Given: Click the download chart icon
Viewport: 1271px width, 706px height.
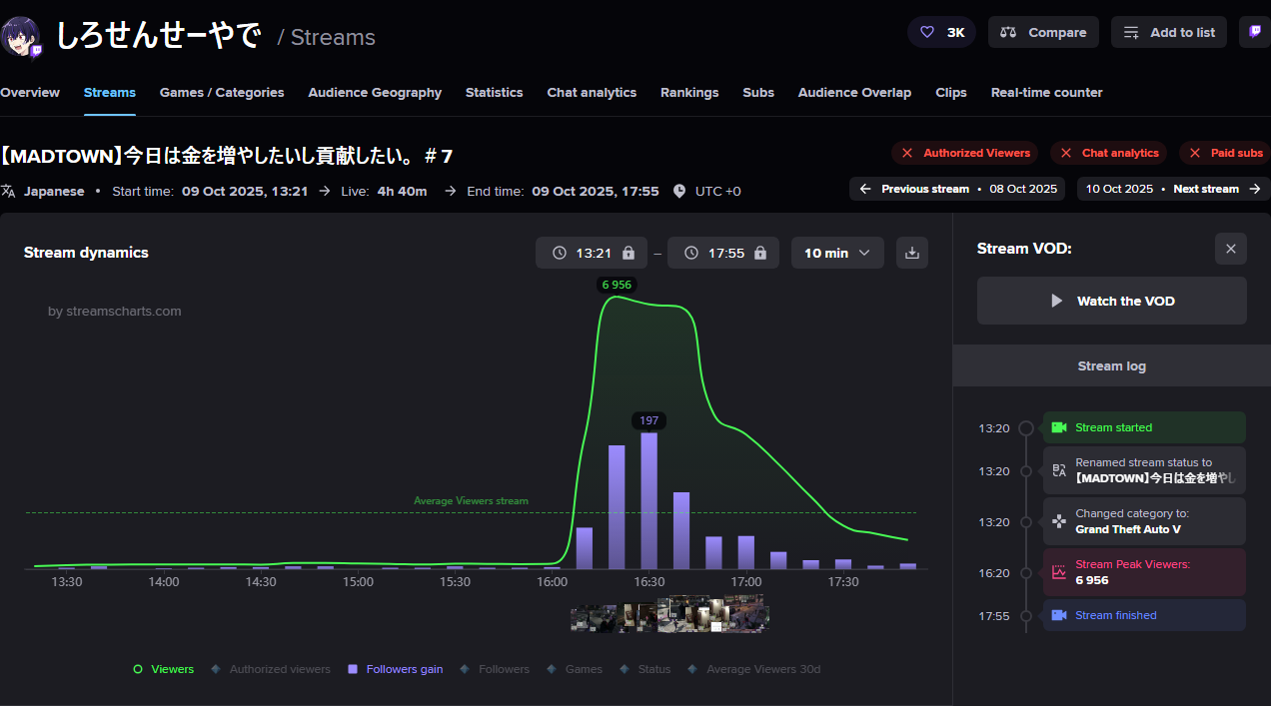Looking at the screenshot, I should coord(911,253).
